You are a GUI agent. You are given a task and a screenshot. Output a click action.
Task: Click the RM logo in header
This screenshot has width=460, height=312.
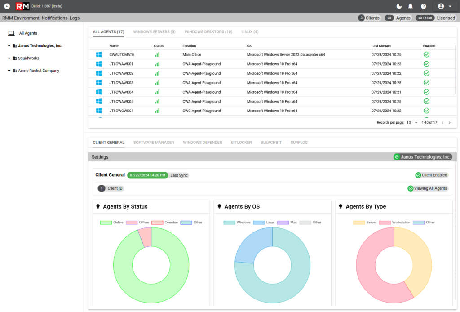coord(22,6)
